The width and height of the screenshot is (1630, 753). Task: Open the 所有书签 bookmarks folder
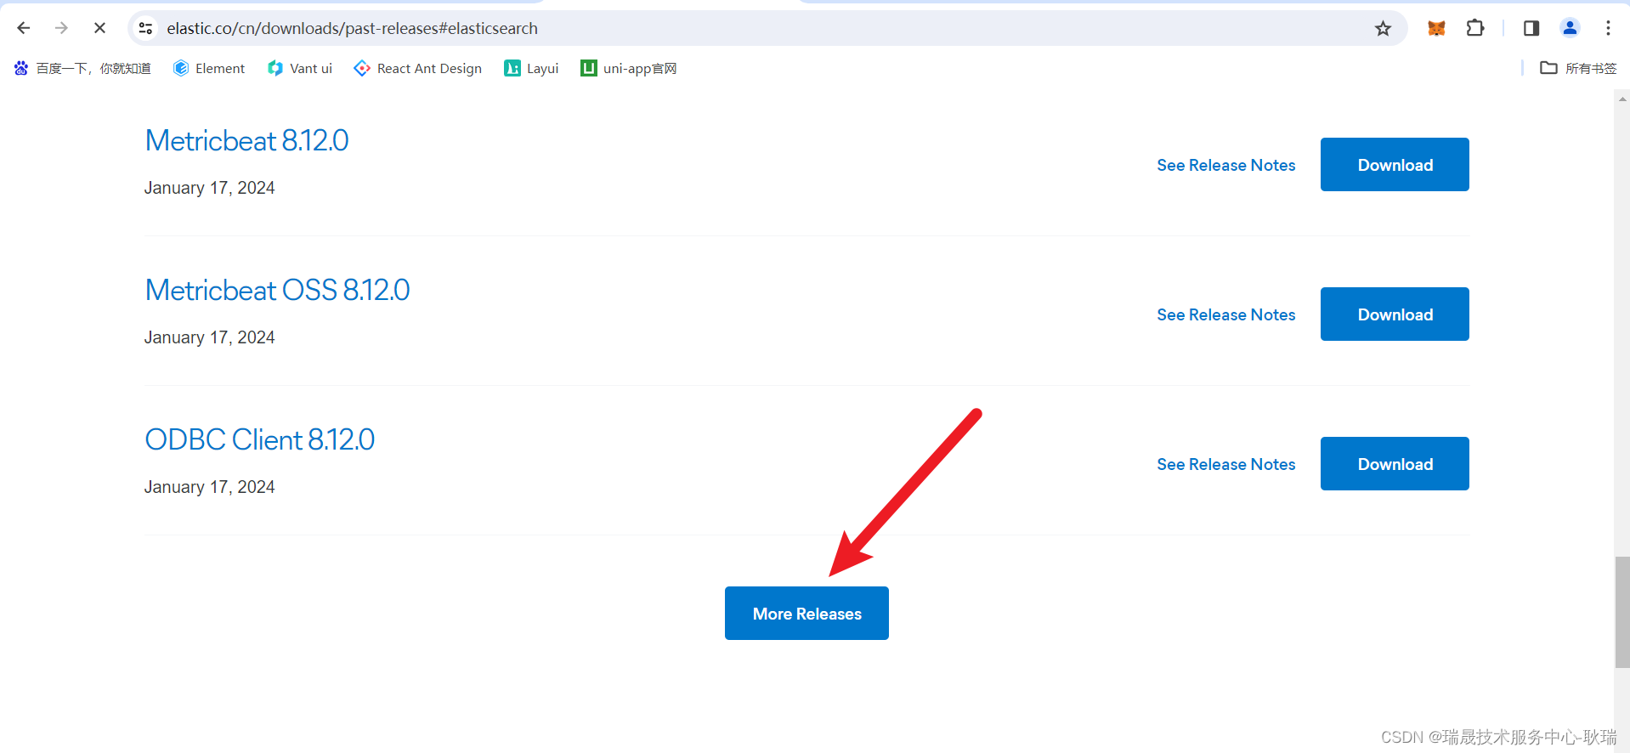pos(1578,68)
